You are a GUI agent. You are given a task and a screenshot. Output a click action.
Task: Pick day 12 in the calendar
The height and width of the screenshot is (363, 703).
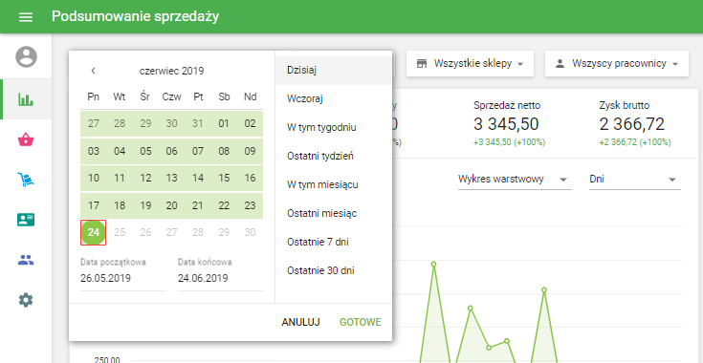[x=145, y=178]
